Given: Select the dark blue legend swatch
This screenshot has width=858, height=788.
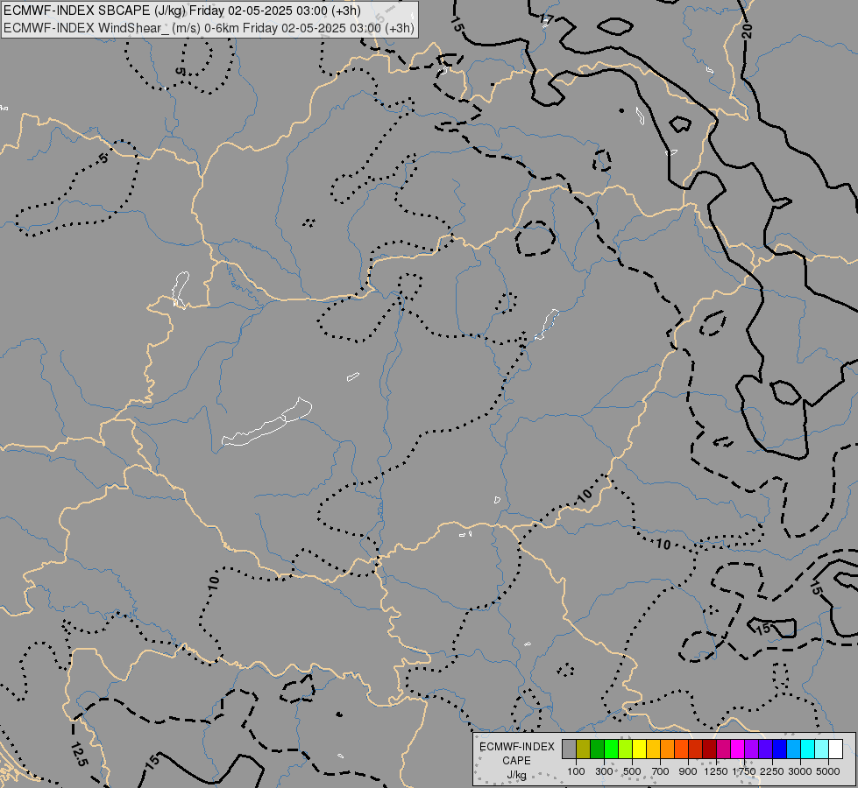Looking at the screenshot, I should coord(780,749).
